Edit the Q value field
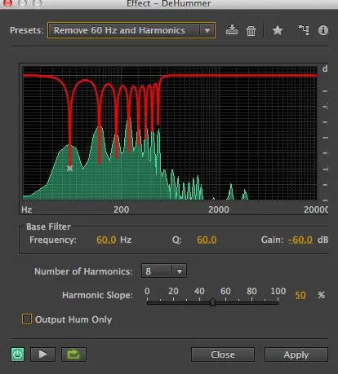The image size is (338, 374). pos(207,240)
